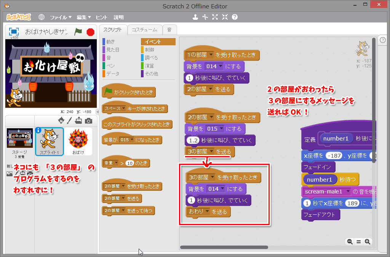Switch to the スクリプト tab

click(113, 30)
